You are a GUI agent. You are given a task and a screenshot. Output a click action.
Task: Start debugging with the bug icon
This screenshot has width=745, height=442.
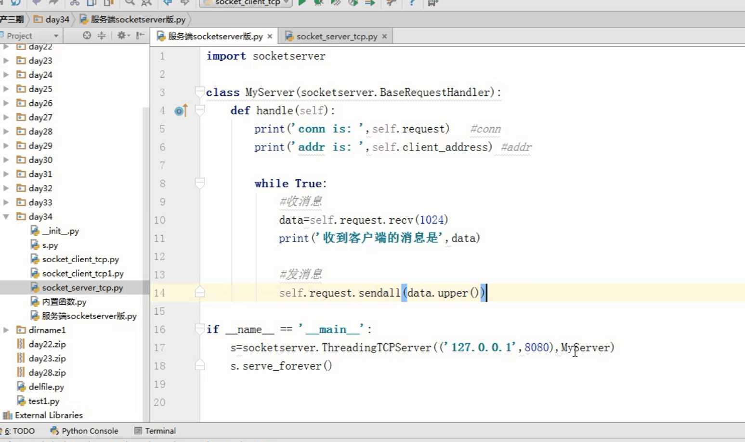(x=318, y=3)
